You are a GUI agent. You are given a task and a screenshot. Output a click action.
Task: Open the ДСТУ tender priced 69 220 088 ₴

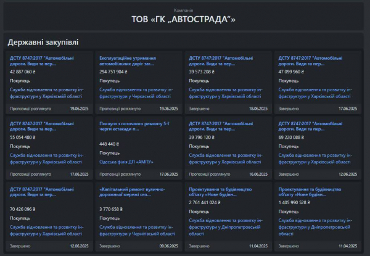click(x=312, y=126)
